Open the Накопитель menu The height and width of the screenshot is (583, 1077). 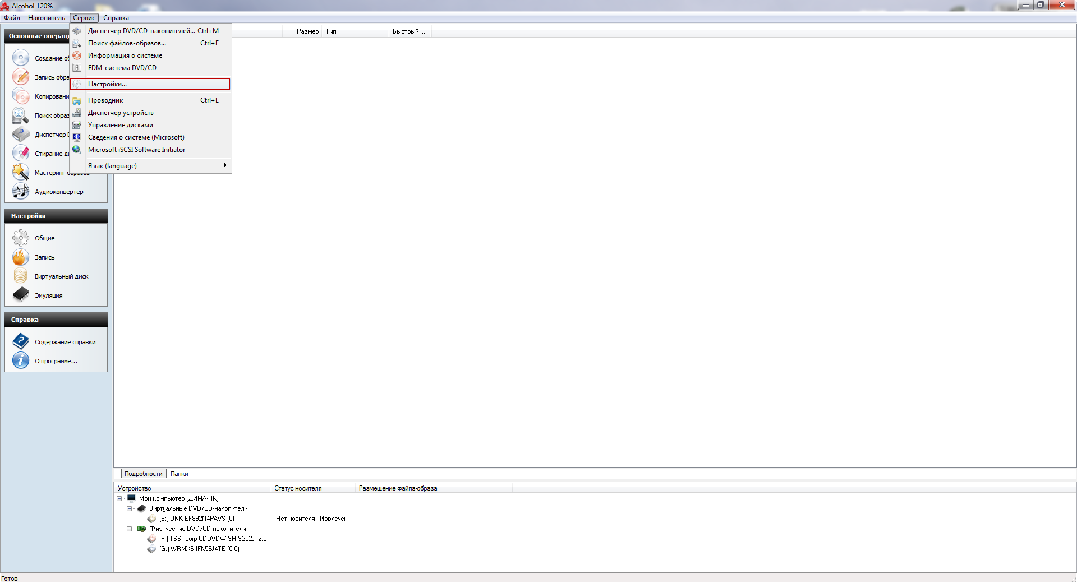tap(47, 18)
